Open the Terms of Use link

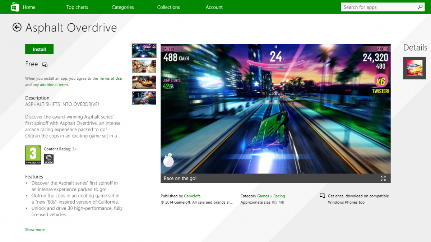click(x=110, y=78)
